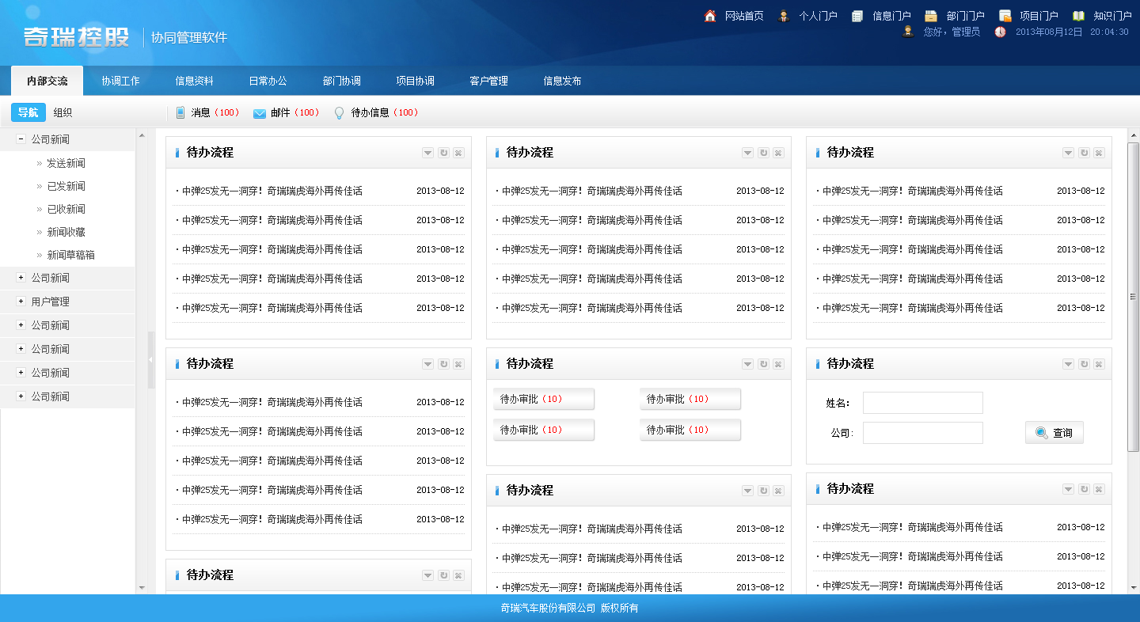The image size is (1140, 622).
Task: Click the 个人门户 person icon
Action: pyautogui.click(x=784, y=15)
